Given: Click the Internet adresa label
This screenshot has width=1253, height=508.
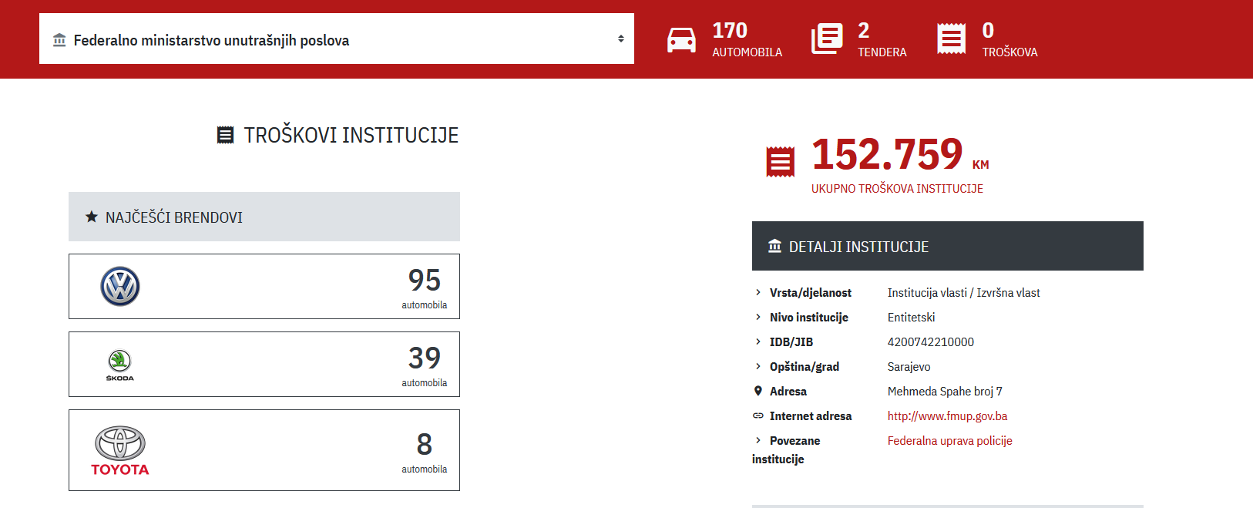Looking at the screenshot, I should [x=811, y=416].
